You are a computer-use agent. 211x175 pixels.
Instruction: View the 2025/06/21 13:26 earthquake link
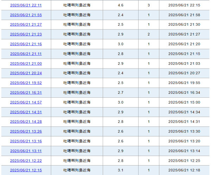26,131
